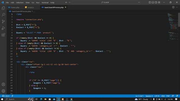The height and width of the screenshot is (101, 180).
Task: Open the notifications bell in status bar
Action: (x=177, y=96)
